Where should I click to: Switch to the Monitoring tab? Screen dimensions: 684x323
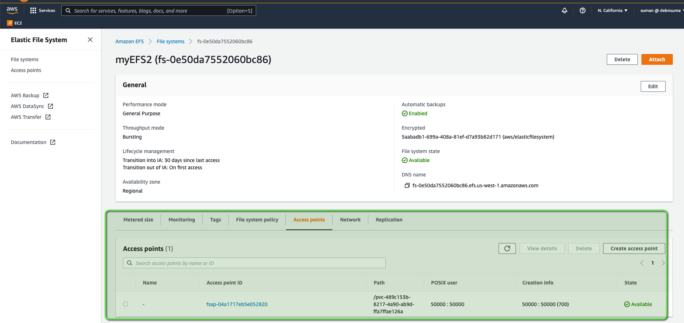(x=181, y=220)
